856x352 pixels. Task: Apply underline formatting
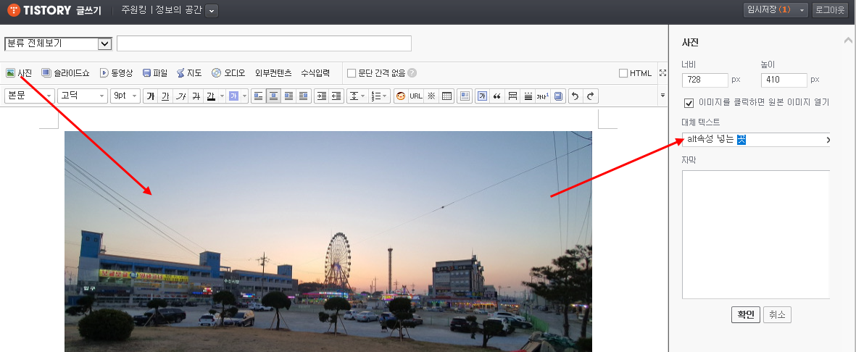point(165,96)
